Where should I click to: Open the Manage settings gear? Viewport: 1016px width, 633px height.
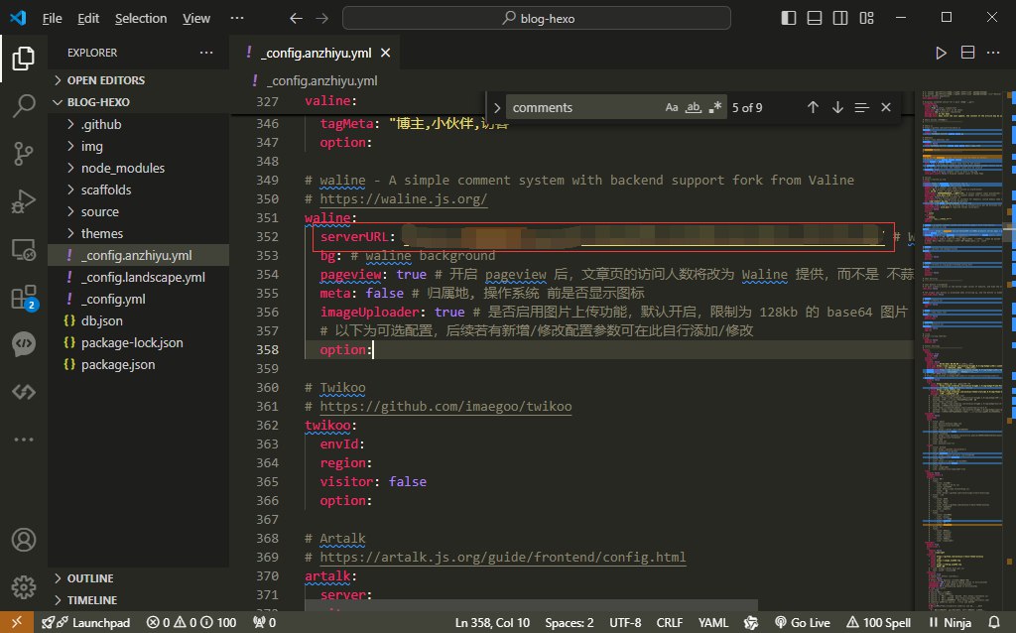pyautogui.click(x=23, y=585)
